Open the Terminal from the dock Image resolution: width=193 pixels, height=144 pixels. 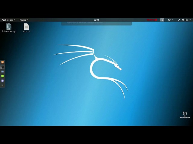click(x=2, y=67)
